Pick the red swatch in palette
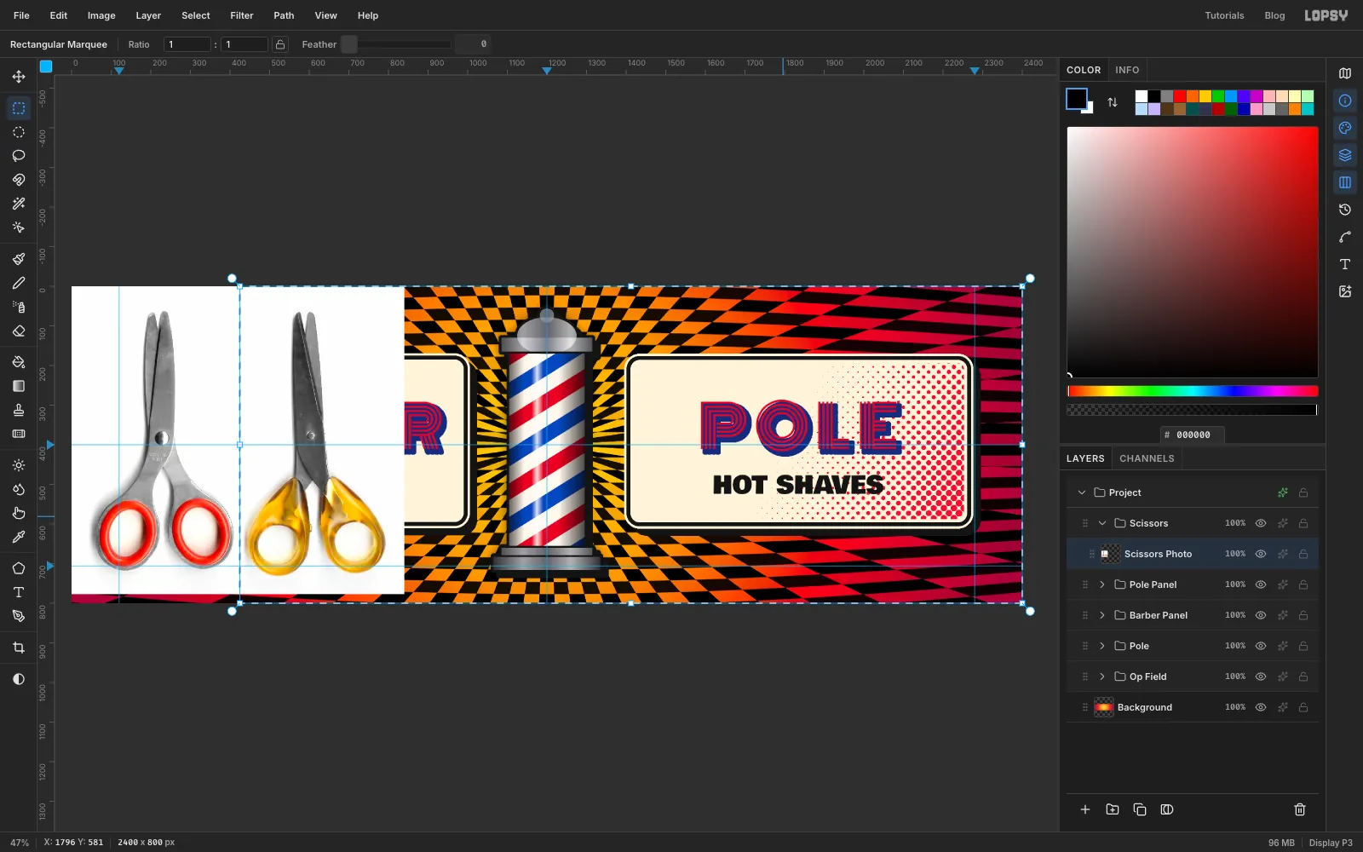 click(1180, 96)
